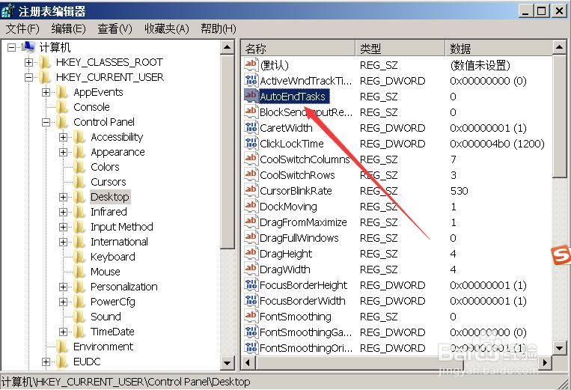Select the CoolSwitchColumns value

coord(305,159)
